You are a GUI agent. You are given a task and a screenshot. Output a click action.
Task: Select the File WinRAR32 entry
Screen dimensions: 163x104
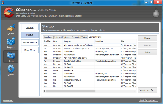pyautogui.click(x=89, y=86)
